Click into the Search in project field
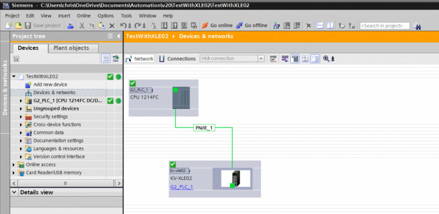Image resolution: width=439 pixels, height=214 pixels. (x=385, y=26)
